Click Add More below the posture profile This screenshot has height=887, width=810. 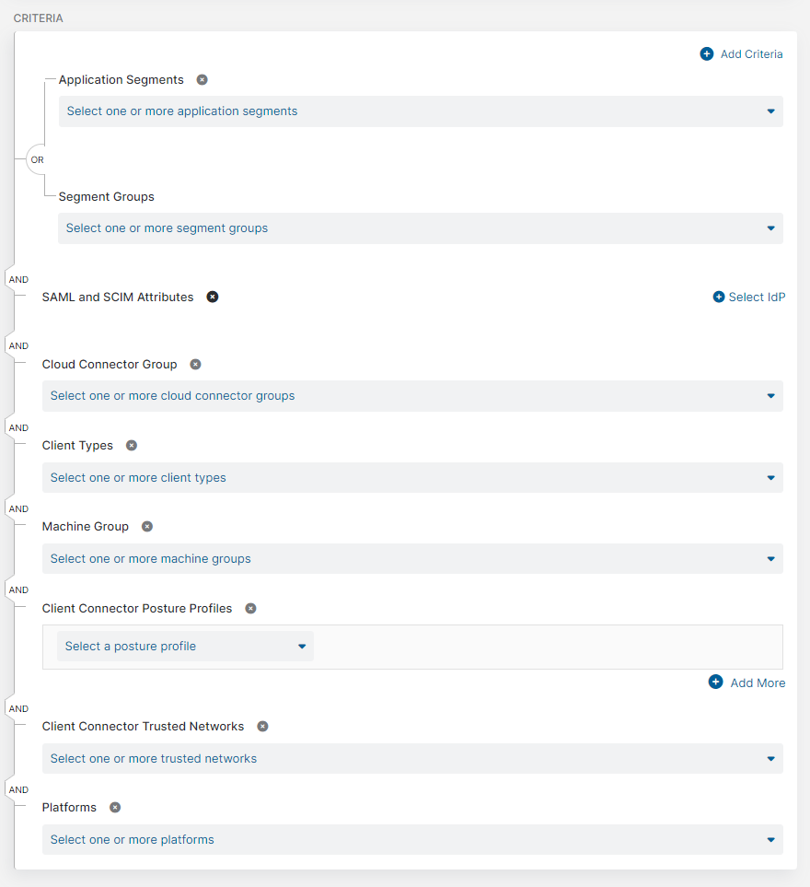pyautogui.click(x=746, y=683)
